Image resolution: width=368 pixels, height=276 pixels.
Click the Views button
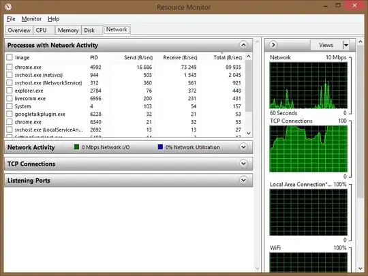(x=326, y=45)
